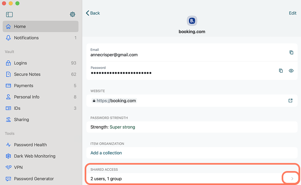Click the Secure Notes document icon
The height and width of the screenshot is (185, 301).
pyautogui.click(x=8, y=74)
